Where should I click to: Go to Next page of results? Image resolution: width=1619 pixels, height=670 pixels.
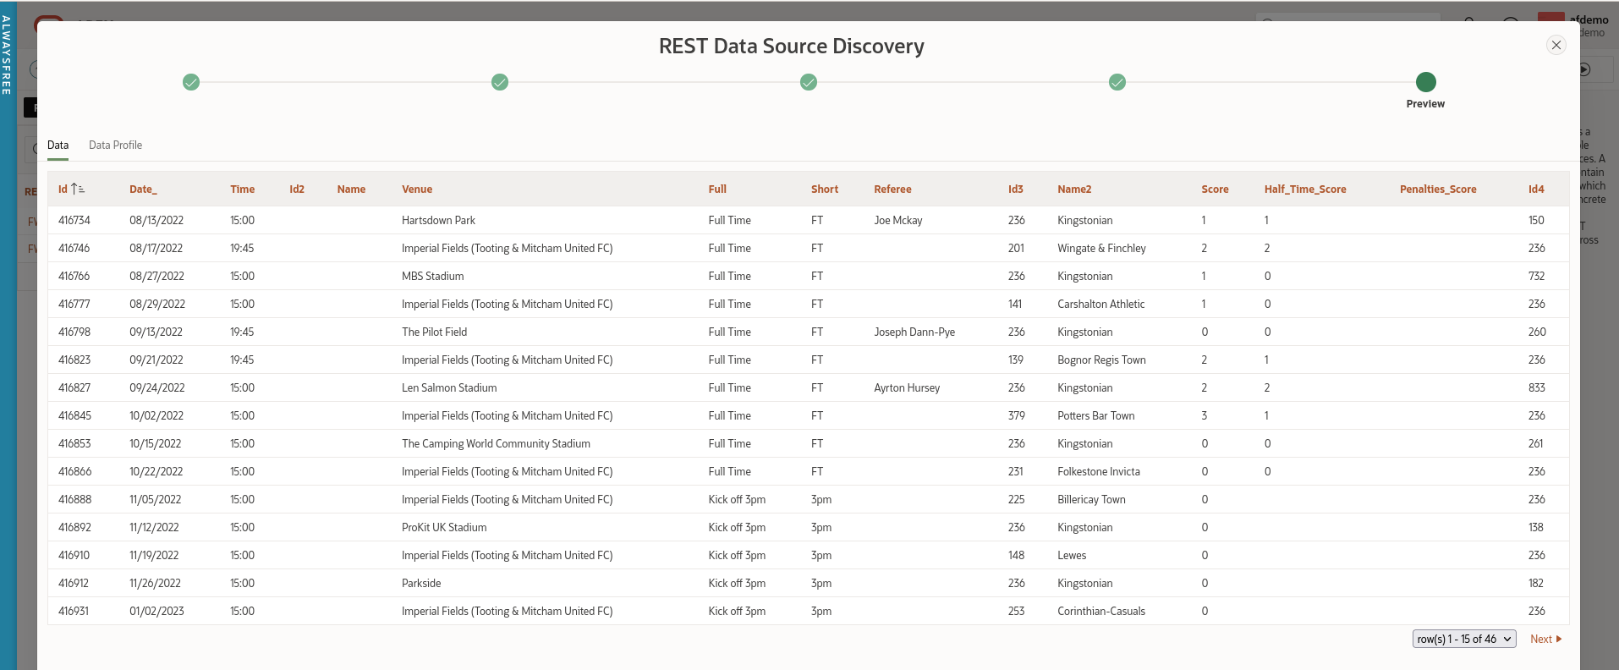pos(1541,640)
